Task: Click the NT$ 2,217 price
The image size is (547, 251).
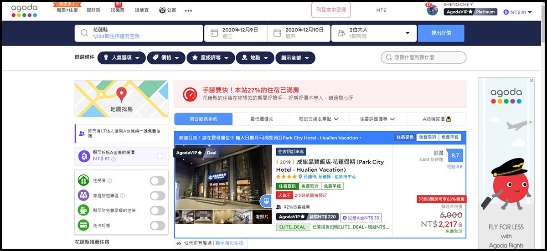Action: 439,224
